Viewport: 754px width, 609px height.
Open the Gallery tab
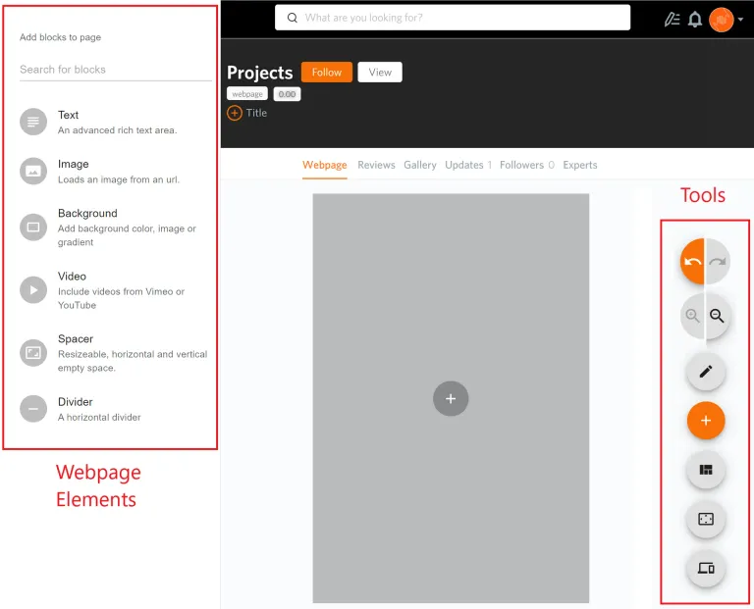(x=420, y=165)
